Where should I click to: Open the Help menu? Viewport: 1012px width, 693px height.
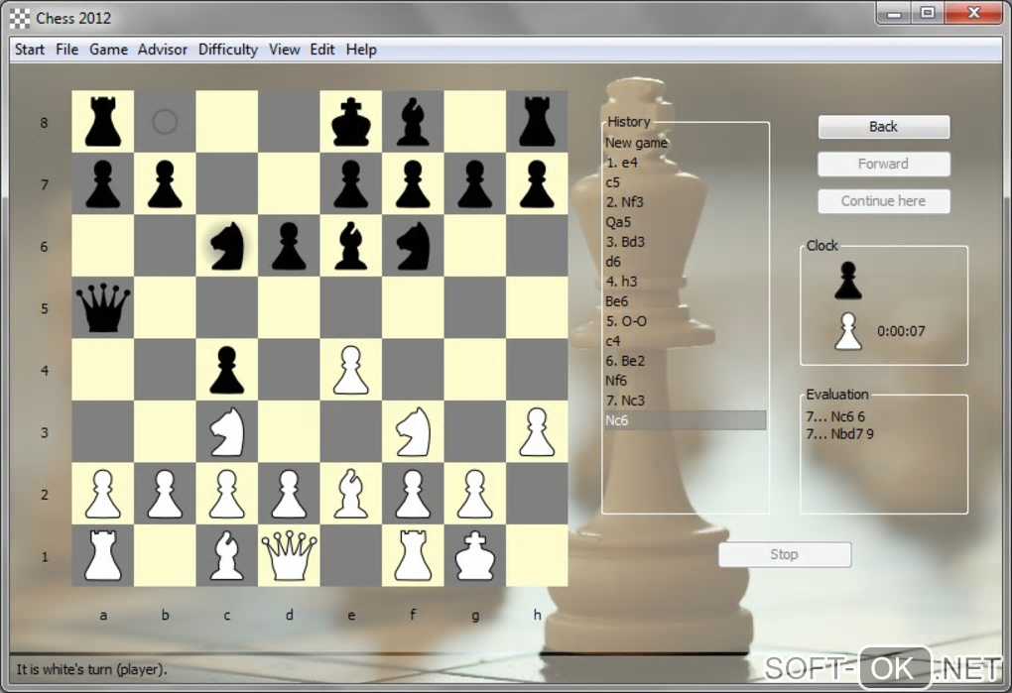[x=361, y=50]
